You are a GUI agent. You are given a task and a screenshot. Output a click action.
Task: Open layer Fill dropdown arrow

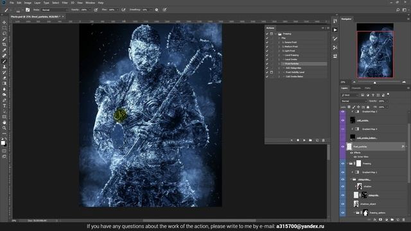pos(387,107)
